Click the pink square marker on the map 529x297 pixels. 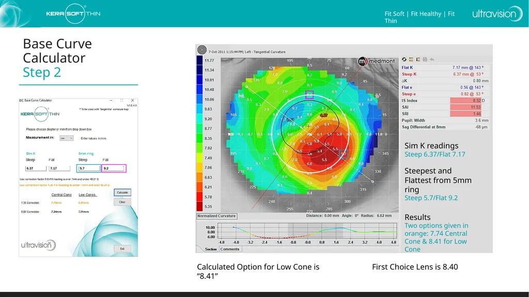point(309,95)
